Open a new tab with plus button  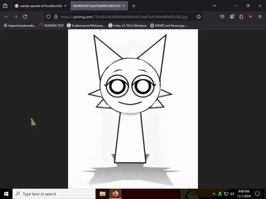tap(134, 6)
